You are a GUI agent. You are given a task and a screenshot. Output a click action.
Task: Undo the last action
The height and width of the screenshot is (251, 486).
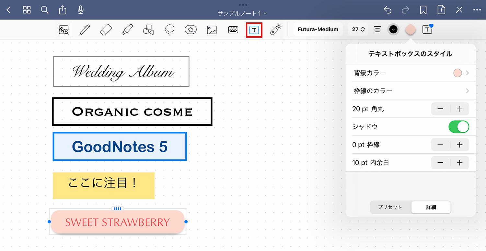click(x=388, y=10)
